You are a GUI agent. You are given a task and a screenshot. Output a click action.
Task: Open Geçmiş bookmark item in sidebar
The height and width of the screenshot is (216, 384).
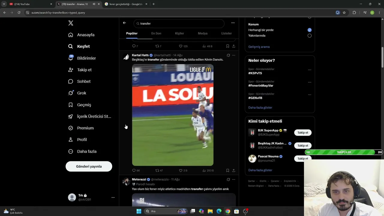pyautogui.click(x=79, y=105)
